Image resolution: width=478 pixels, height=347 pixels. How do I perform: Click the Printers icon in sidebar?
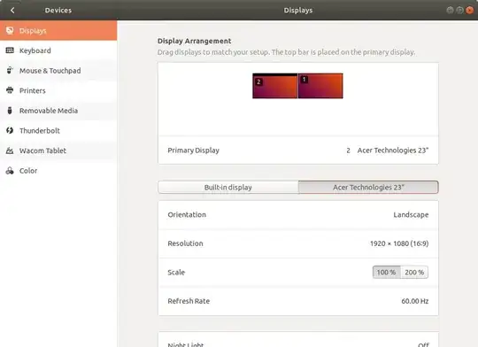pos(10,90)
